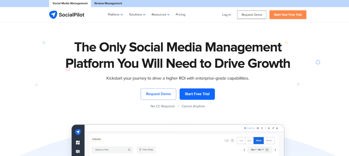Image resolution: width=349 pixels, height=156 pixels.
Task: Click the hero Request Demo button
Action: pos(158,94)
